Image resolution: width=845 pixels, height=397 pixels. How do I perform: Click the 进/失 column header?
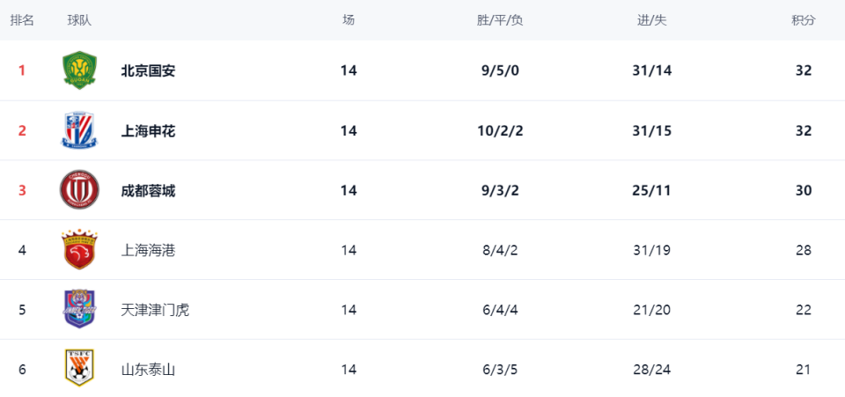point(652,20)
